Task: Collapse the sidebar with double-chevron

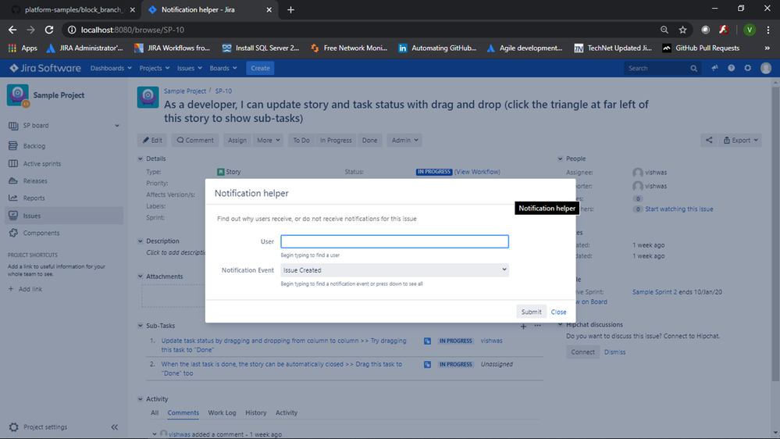Action: (x=115, y=427)
